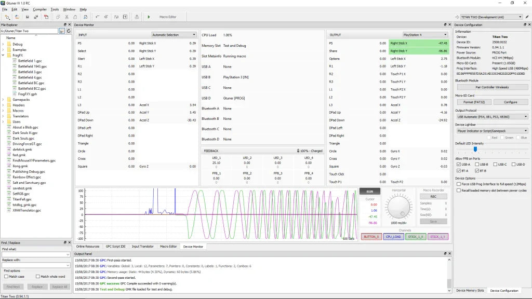
Task: Uncheck the BT-A FFB port checkbox
Action: coord(458,170)
